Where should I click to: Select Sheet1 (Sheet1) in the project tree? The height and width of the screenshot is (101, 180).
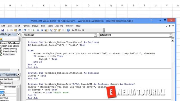[x=10, y=49]
